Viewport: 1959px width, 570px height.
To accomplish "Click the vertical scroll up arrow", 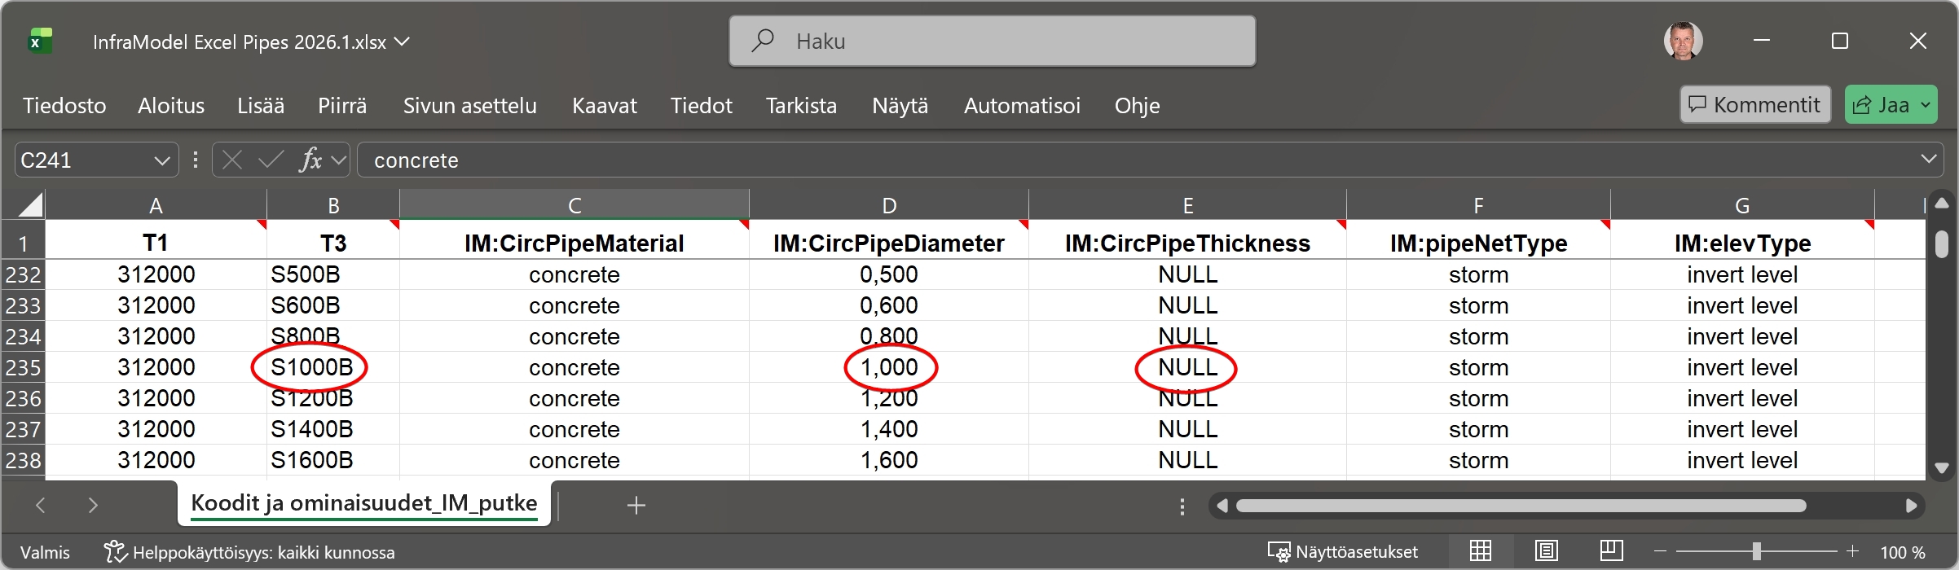I will (1942, 203).
